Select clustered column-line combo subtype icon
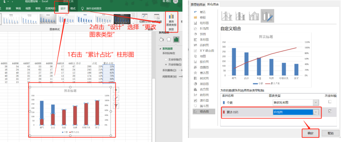Screen dimensions: 341x142 point(227,16)
